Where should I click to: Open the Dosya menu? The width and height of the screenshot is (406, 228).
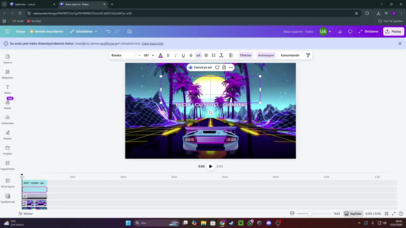pos(21,31)
